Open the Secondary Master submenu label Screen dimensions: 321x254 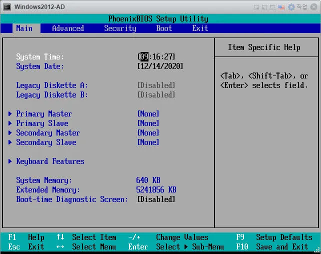click(x=48, y=132)
